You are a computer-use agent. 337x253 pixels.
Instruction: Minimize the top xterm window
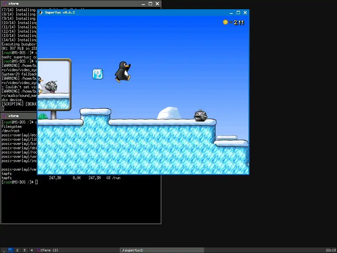pyautogui.click(x=143, y=4)
